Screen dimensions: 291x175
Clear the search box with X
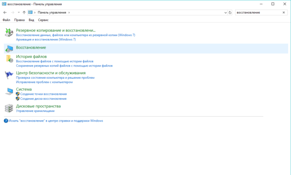pyautogui.click(x=284, y=13)
